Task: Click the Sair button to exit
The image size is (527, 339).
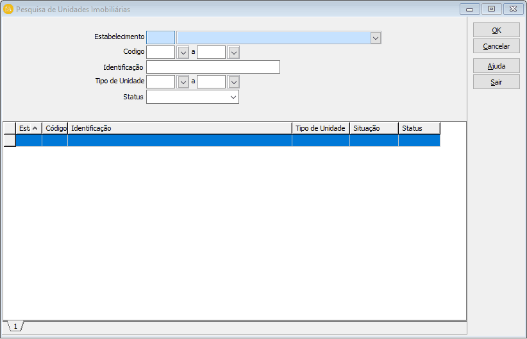Action: pyautogui.click(x=496, y=82)
